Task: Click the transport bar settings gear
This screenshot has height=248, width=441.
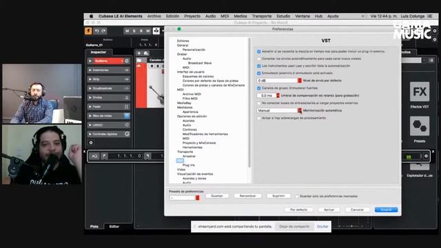Action: pyautogui.click(x=426, y=156)
